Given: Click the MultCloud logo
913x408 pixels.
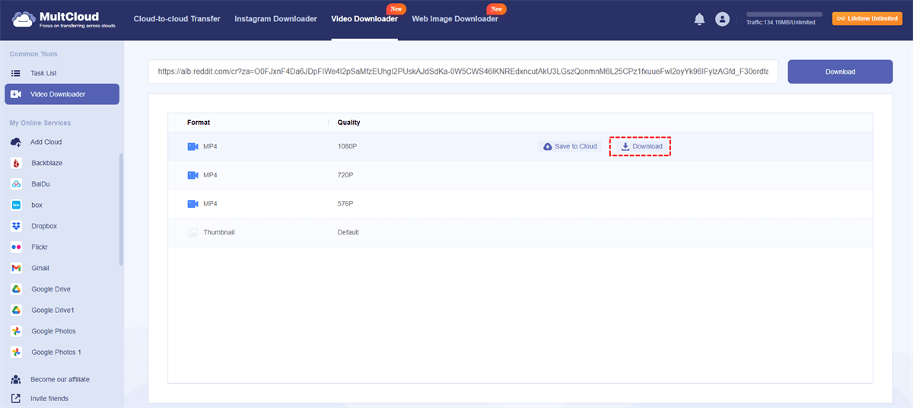Looking at the screenshot, I should tap(63, 19).
